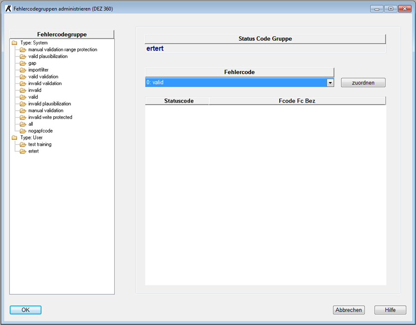
Task: Click the 'Fcode Fc Bez' column header
Action: 297,101
